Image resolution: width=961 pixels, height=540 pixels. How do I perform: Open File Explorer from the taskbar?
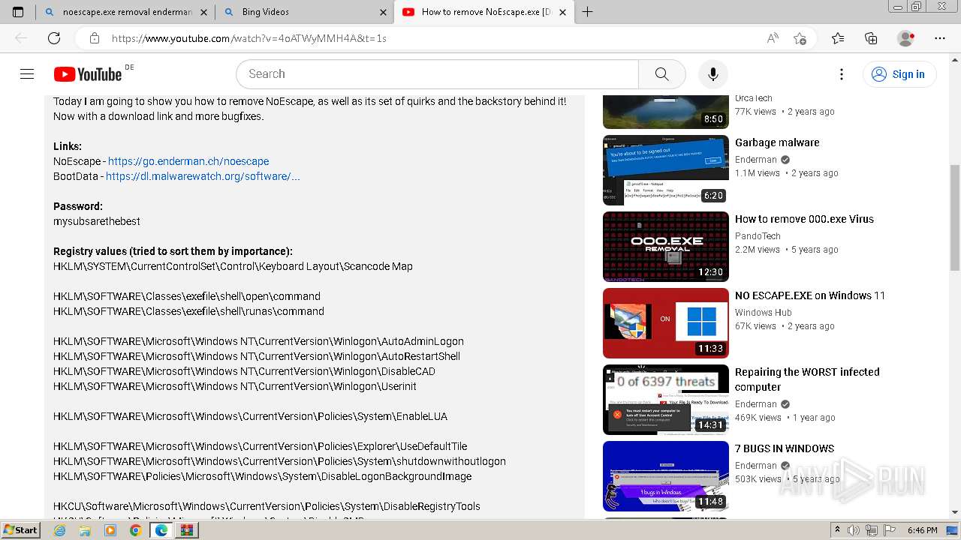point(85,530)
